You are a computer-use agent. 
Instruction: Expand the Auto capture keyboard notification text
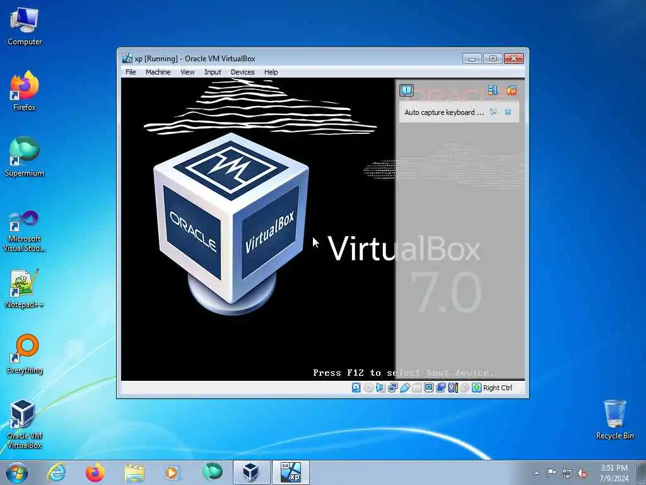pyautogui.click(x=443, y=112)
